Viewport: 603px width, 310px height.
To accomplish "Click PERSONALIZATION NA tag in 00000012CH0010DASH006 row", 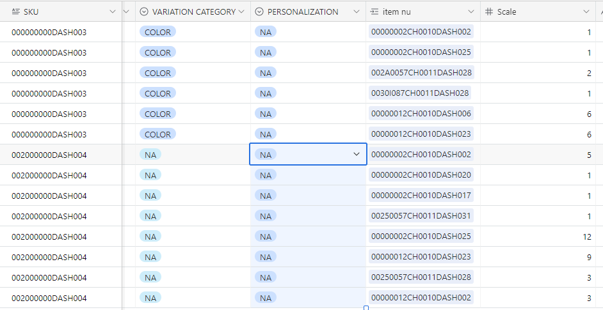I will pos(266,114).
